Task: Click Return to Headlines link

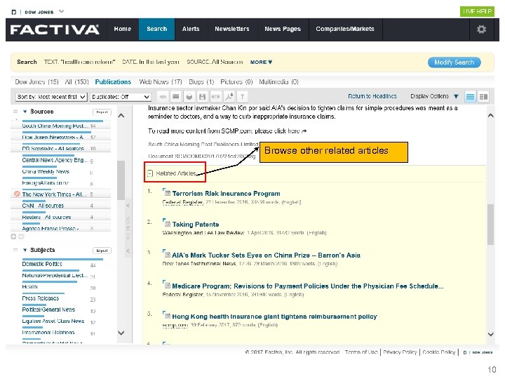Action: 372,96
